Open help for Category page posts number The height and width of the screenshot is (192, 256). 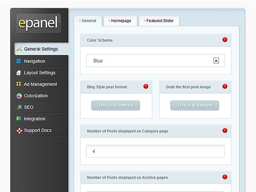[x=225, y=131]
